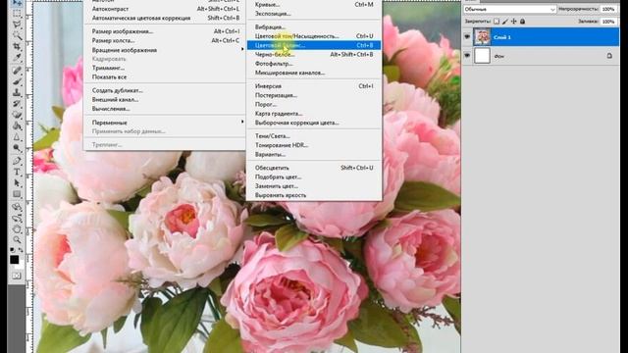Choose Размер изображения in Image menu
628x353 pixels.
[x=164, y=31]
